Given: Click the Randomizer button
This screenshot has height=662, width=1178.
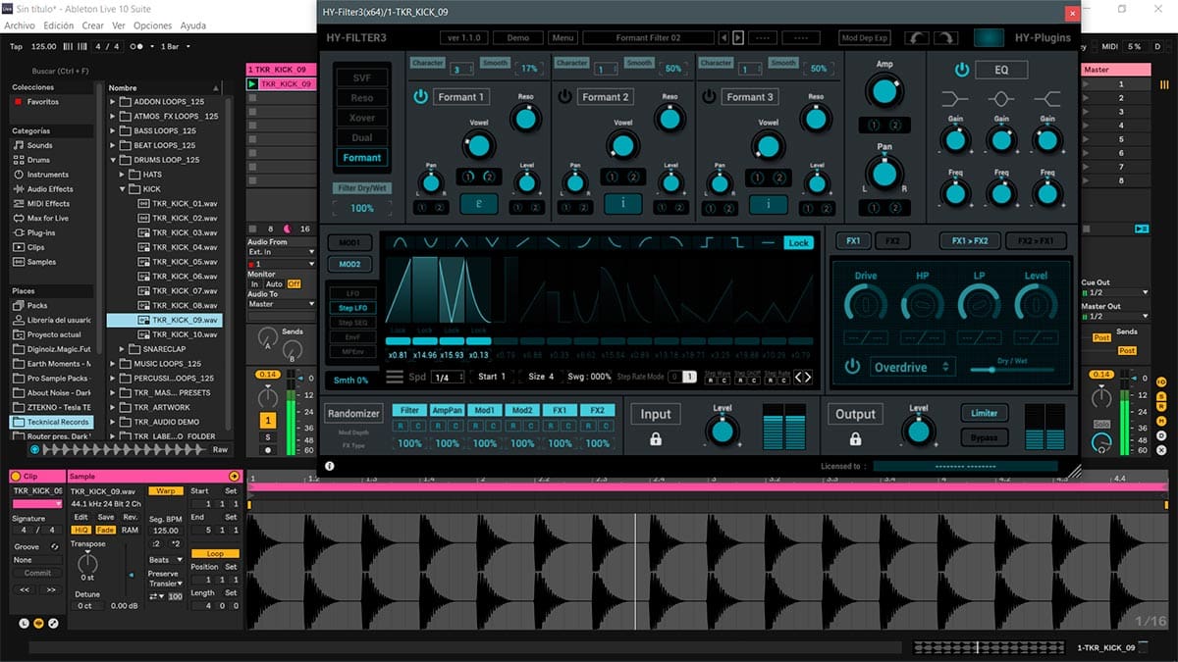Looking at the screenshot, I should click(354, 414).
